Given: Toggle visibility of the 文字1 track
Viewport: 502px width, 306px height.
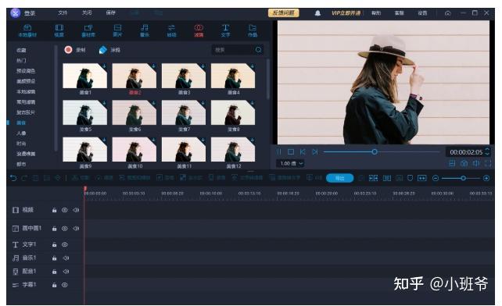Looking at the screenshot, I should pyautogui.click(x=65, y=244).
